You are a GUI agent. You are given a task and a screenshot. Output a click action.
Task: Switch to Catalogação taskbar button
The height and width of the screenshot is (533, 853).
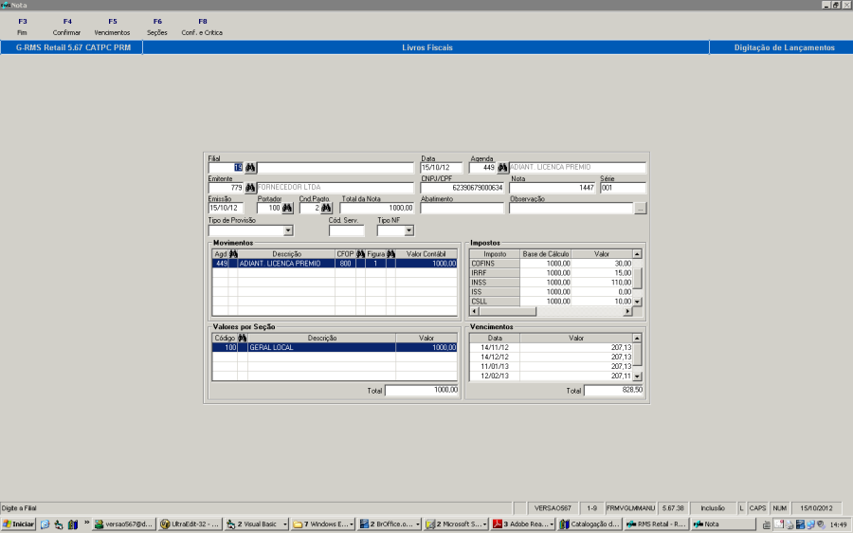590,524
